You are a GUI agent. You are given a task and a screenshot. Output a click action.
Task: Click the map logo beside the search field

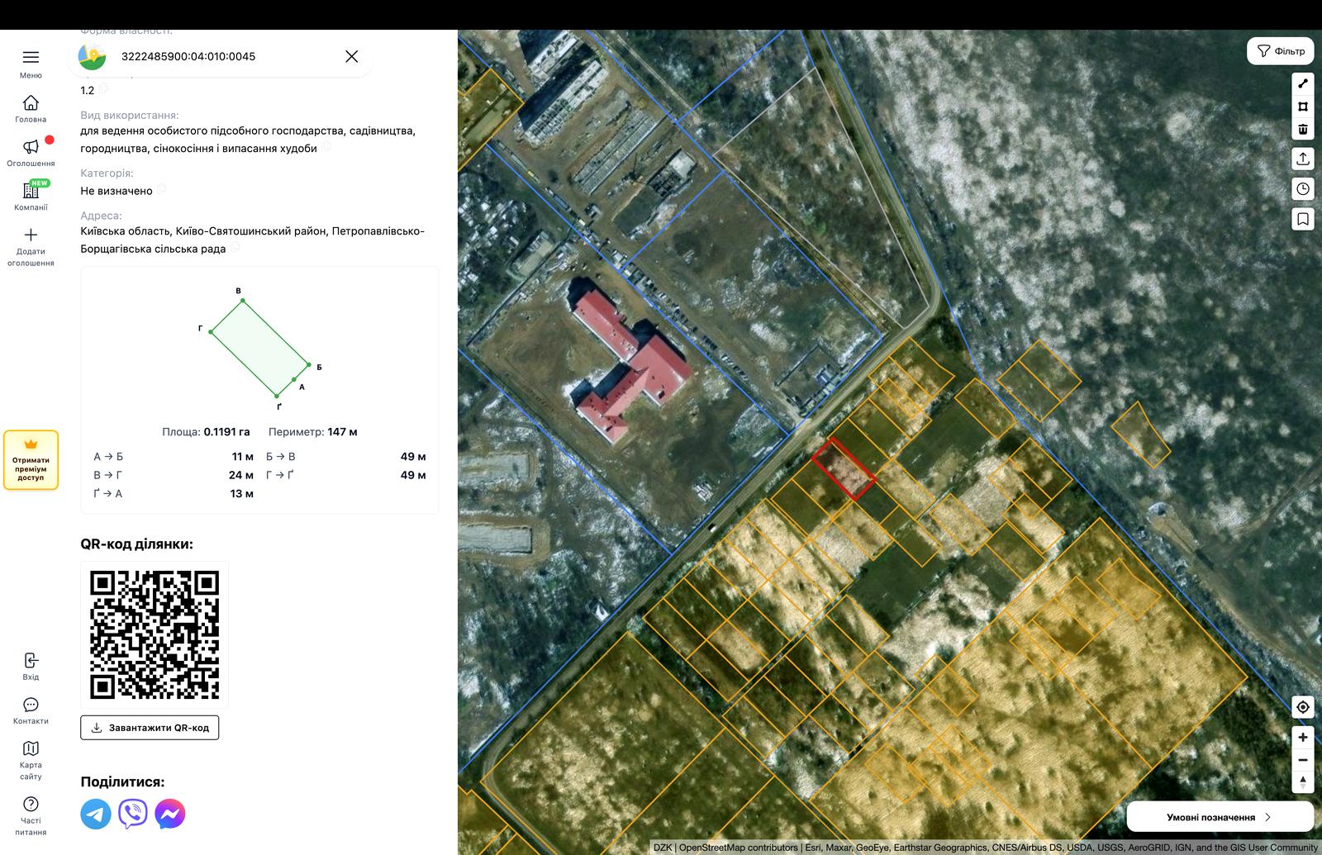(x=92, y=56)
